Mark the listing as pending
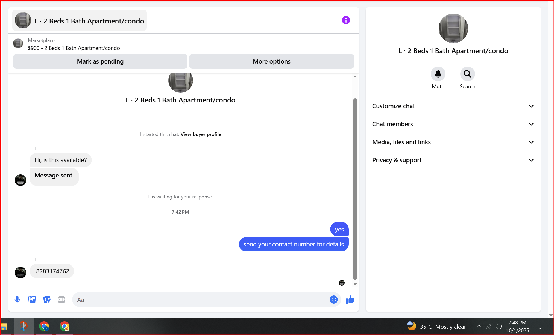Screen dimensions: 554x335 (100, 61)
